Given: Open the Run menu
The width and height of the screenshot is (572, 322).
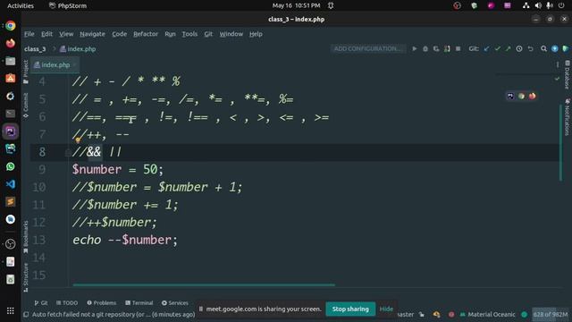Looking at the screenshot, I should [x=170, y=34].
